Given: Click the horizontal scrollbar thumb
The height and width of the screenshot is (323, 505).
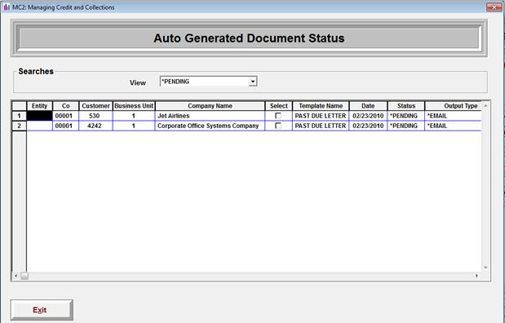Looking at the screenshot, I should pos(24,276).
